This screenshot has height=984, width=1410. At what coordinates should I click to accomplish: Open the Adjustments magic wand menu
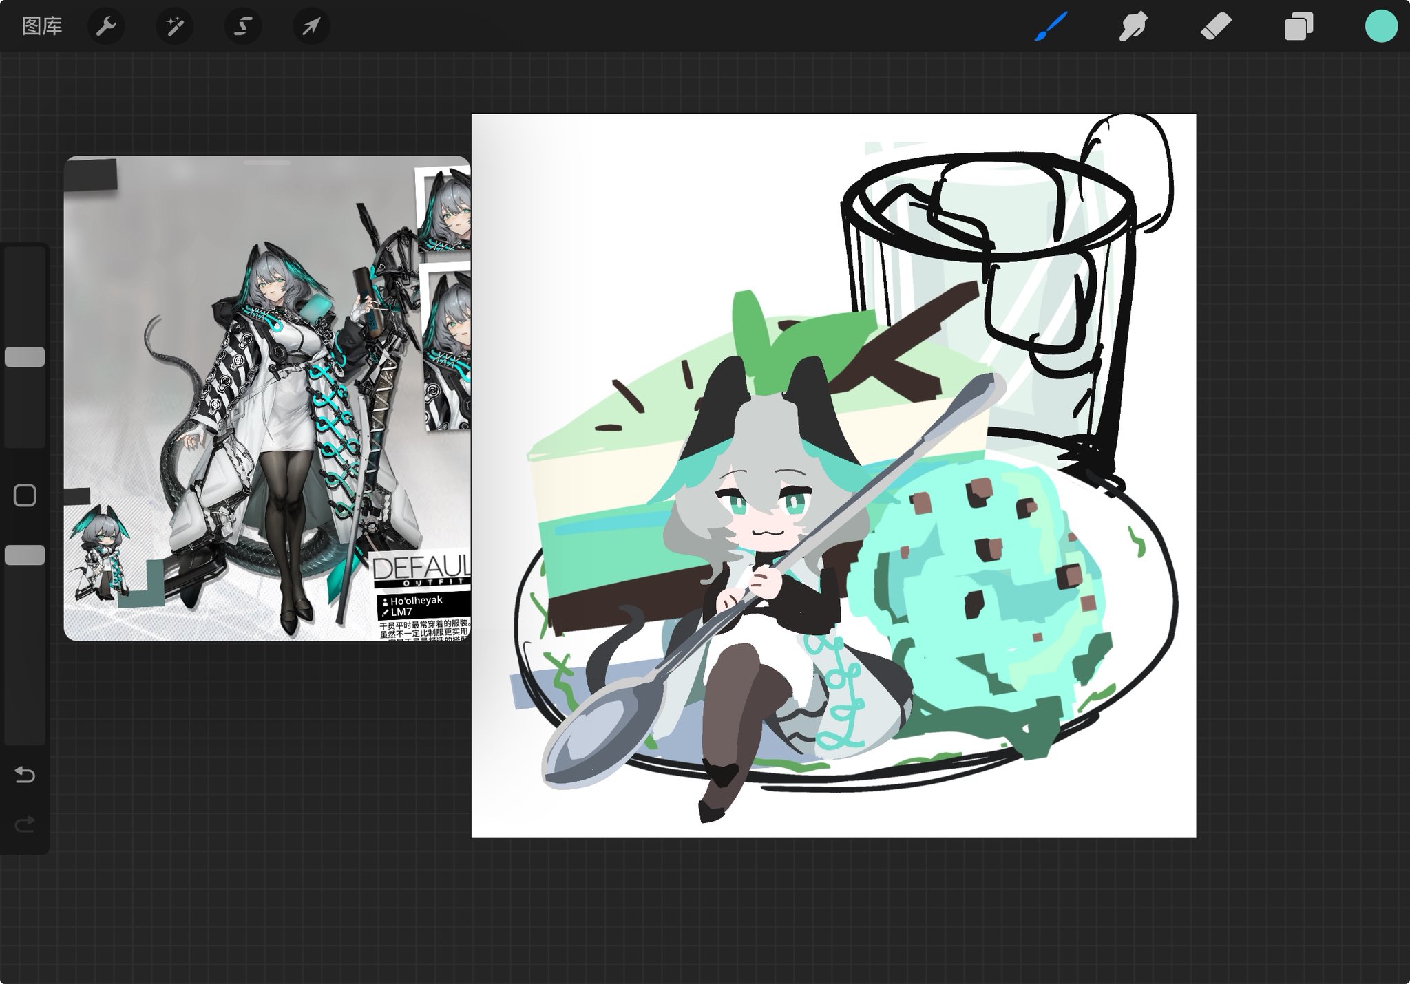pos(174,26)
